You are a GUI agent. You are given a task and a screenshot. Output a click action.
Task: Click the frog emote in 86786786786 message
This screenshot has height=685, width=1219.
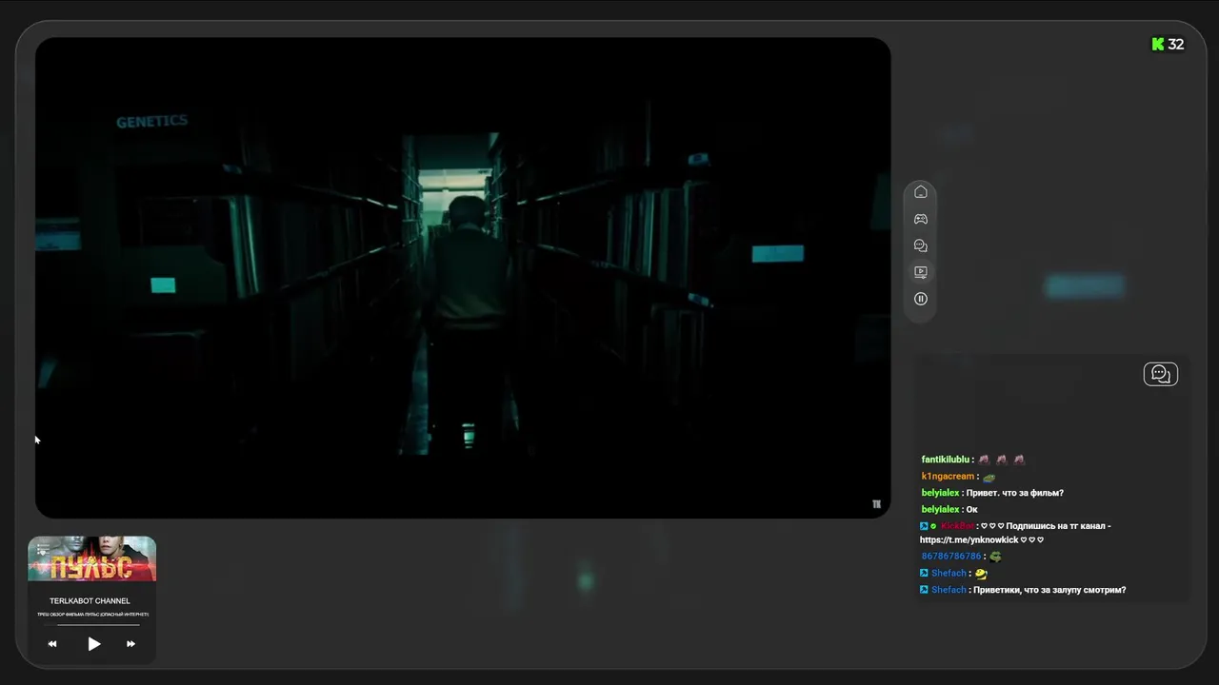pyautogui.click(x=995, y=557)
